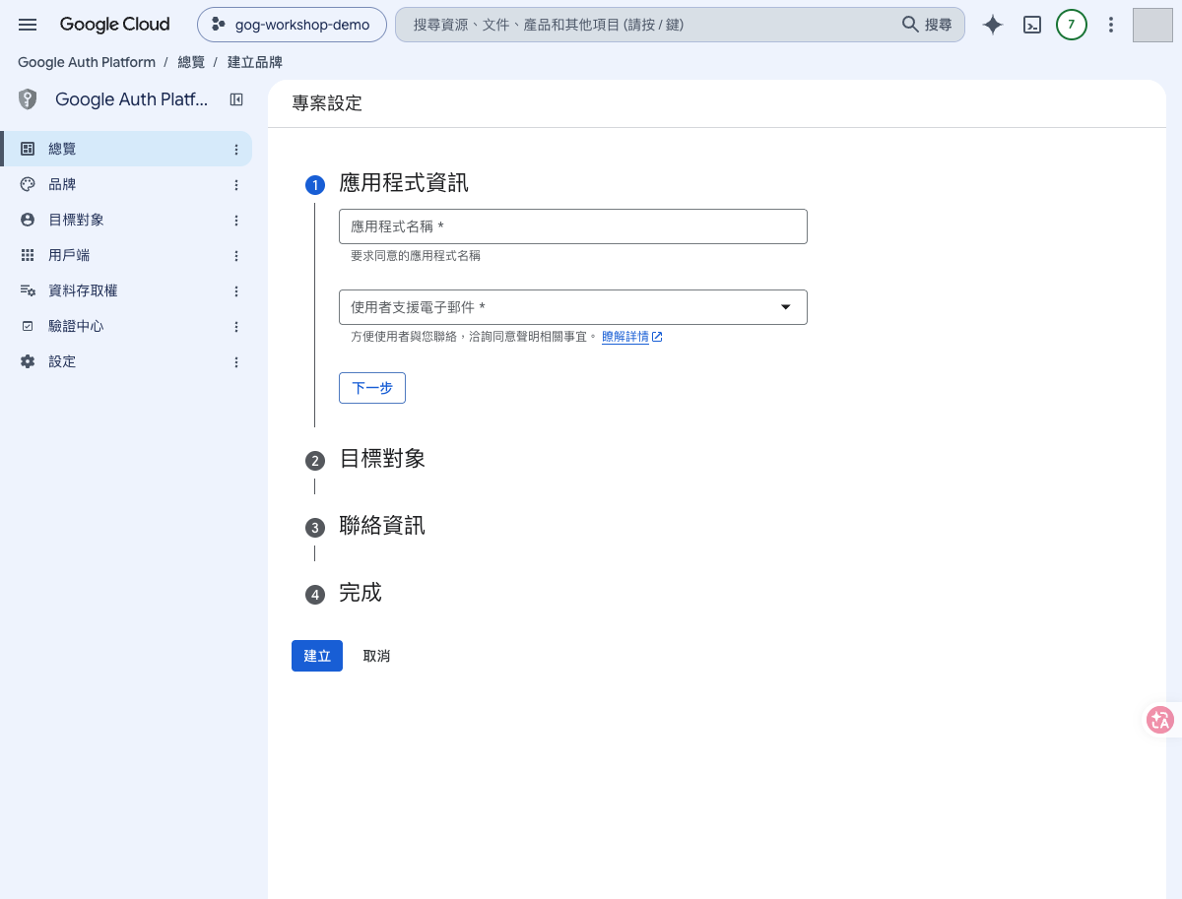Select 驗證中心 in the sidebar
Screen dimensions: 1182x899
(126, 326)
